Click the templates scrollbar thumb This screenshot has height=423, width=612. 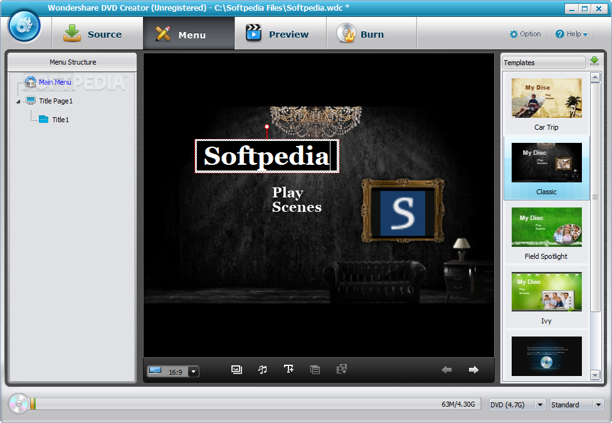[595, 197]
